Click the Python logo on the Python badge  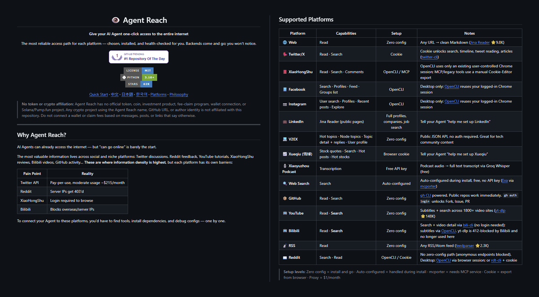124,77
